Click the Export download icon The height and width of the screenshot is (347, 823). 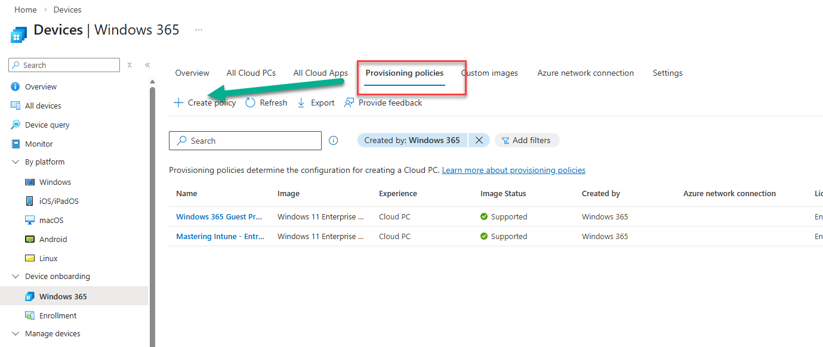click(301, 103)
